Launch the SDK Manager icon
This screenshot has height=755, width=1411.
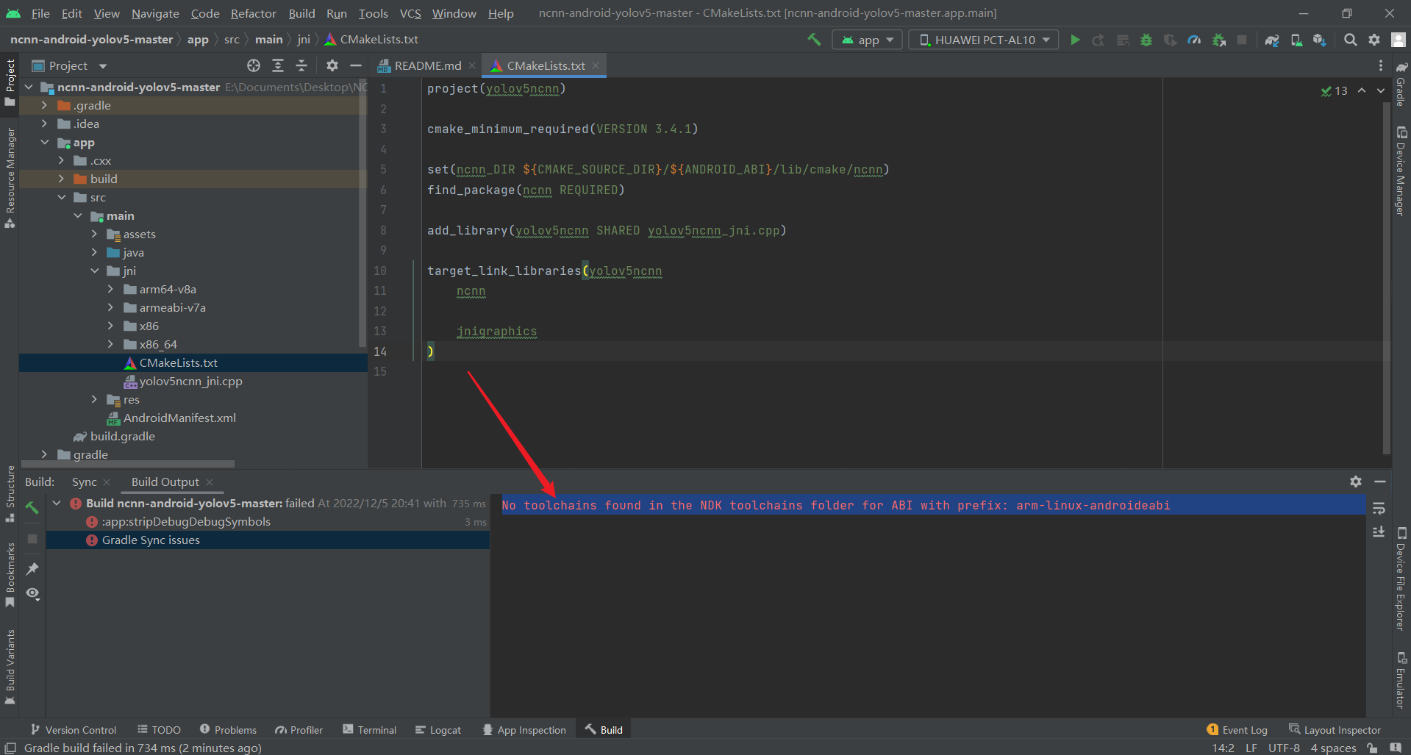tap(1320, 40)
